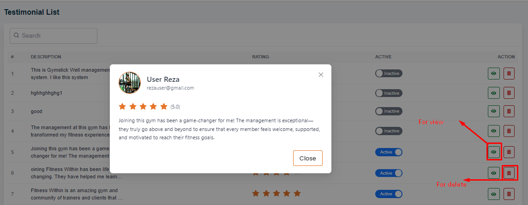Click the fifth star in the popup rating

pyautogui.click(x=164, y=107)
